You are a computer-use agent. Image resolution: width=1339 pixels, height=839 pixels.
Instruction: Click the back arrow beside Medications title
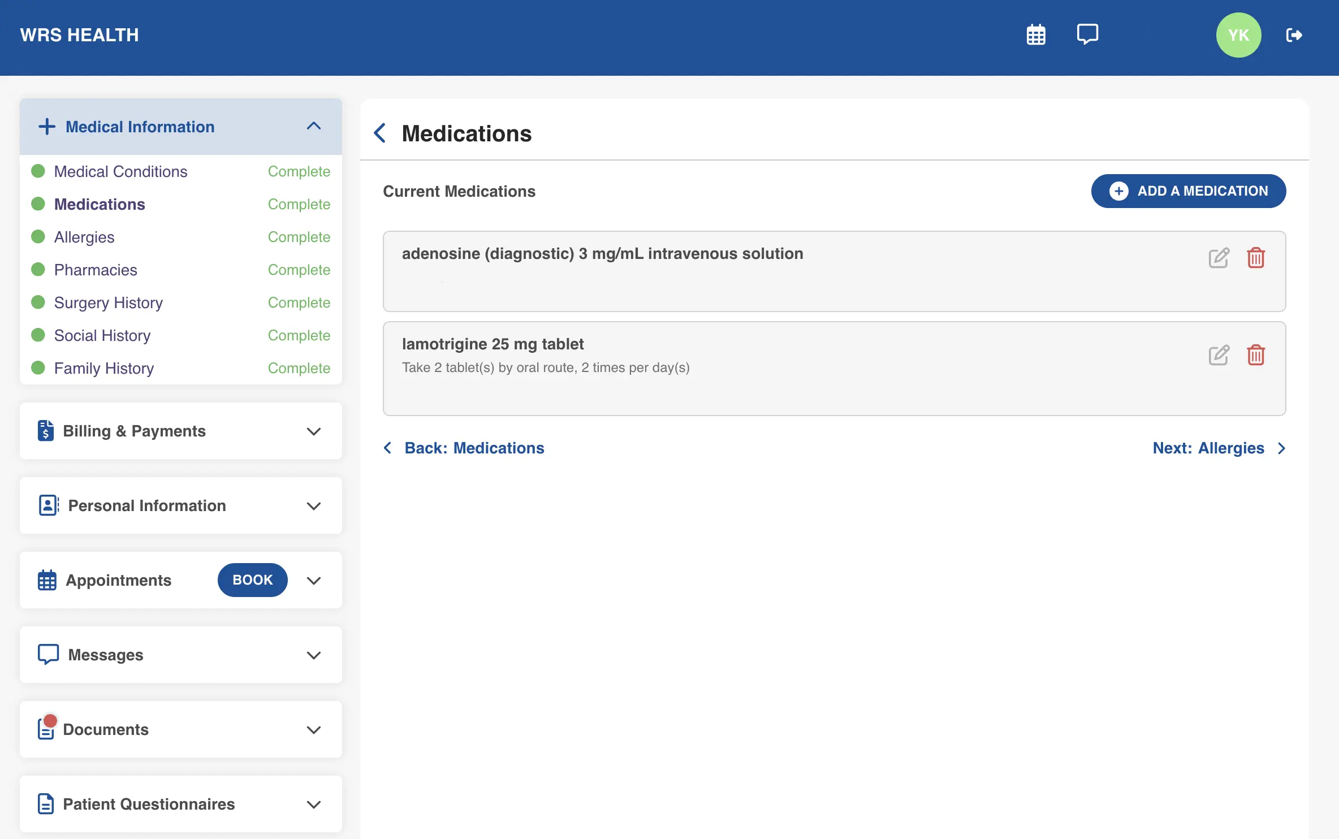[x=380, y=133]
